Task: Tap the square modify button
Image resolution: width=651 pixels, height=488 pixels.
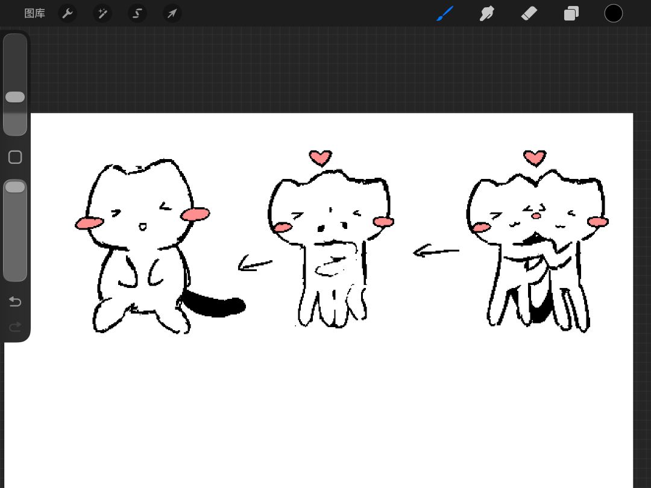Action: click(15, 157)
